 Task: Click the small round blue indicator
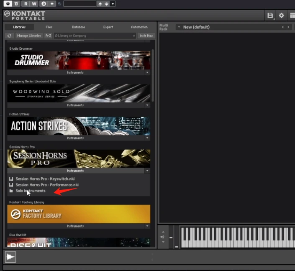pos(59,4)
